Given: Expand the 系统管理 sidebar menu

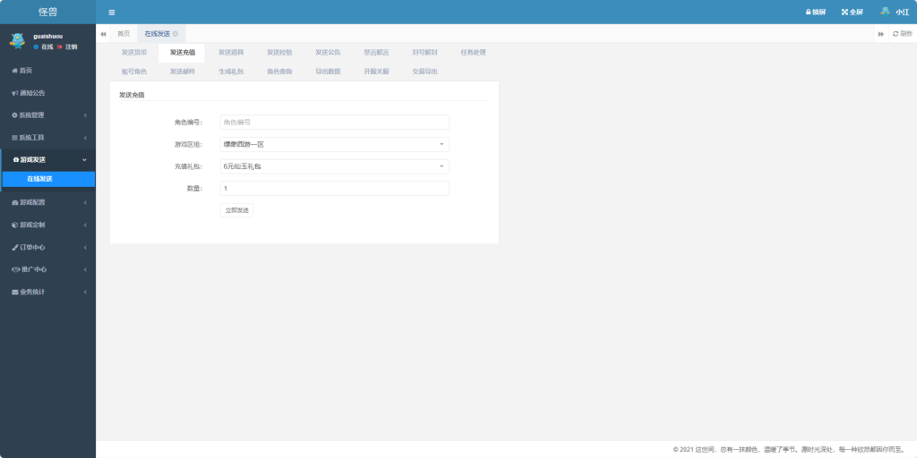Looking at the screenshot, I should point(48,115).
